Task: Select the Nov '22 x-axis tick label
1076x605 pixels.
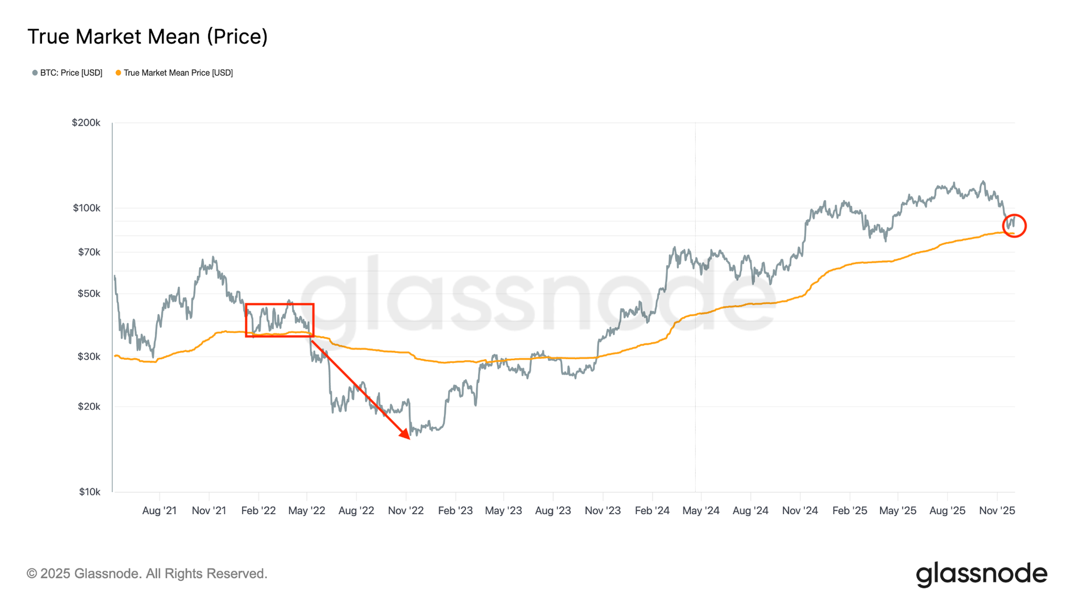Action: [x=406, y=510]
